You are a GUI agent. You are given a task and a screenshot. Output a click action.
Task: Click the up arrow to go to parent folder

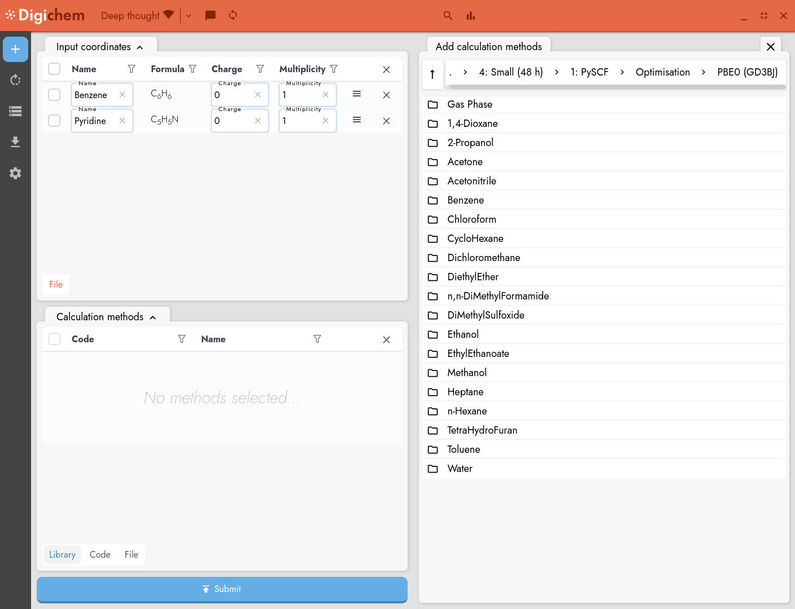(433, 74)
